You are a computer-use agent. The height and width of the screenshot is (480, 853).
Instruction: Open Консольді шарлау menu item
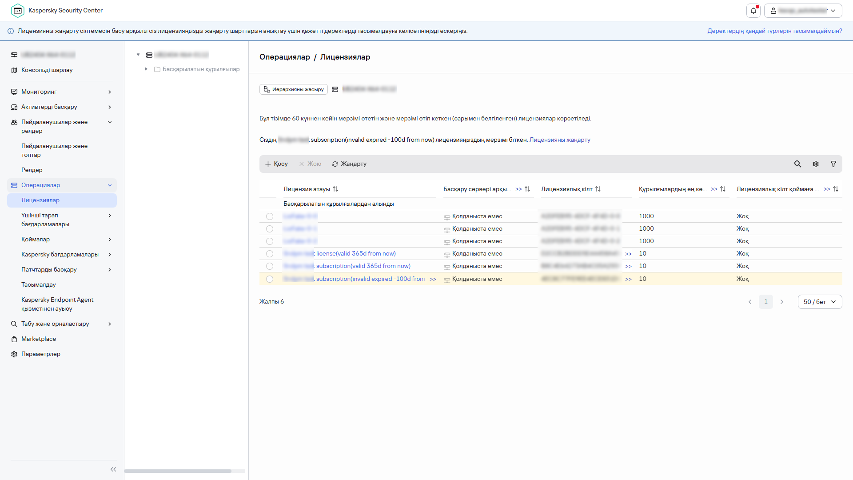47,70
